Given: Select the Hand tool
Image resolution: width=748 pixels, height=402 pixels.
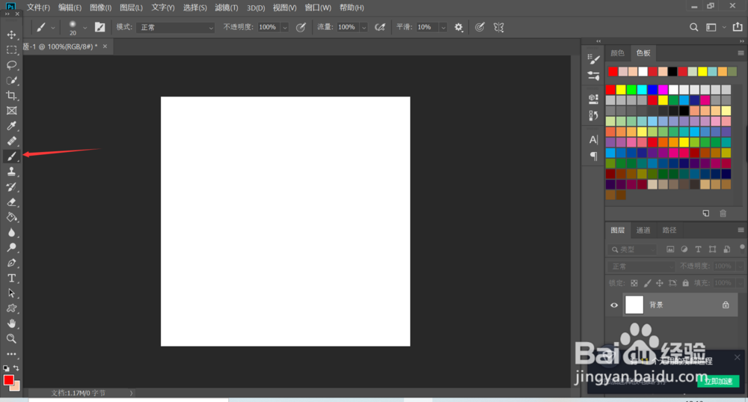Looking at the screenshot, I should pos(11,323).
